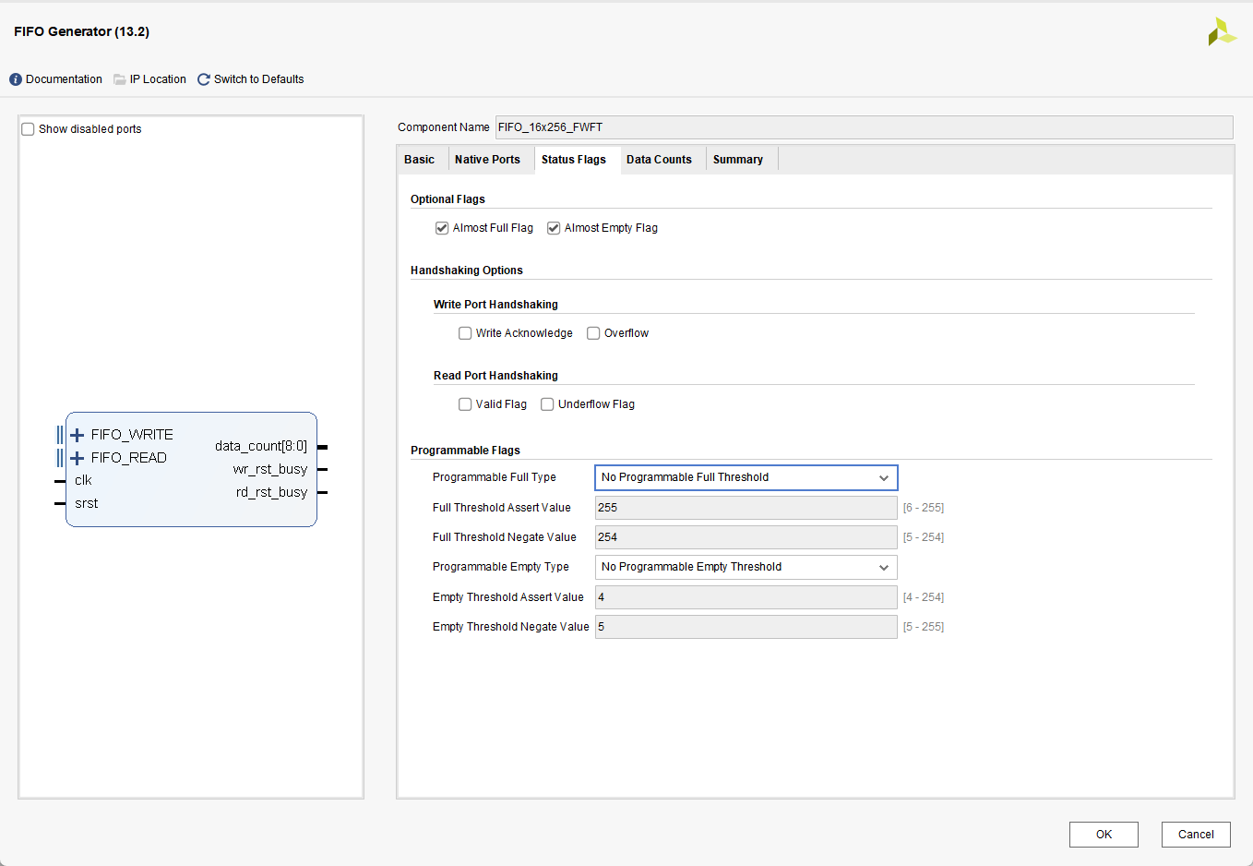Open the Programmable Empty Type dropdown
This screenshot has height=866, width=1253.
[x=746, y=567]
